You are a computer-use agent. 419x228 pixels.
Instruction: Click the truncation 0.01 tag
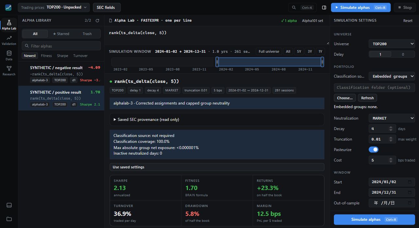(x=196, y=90)
